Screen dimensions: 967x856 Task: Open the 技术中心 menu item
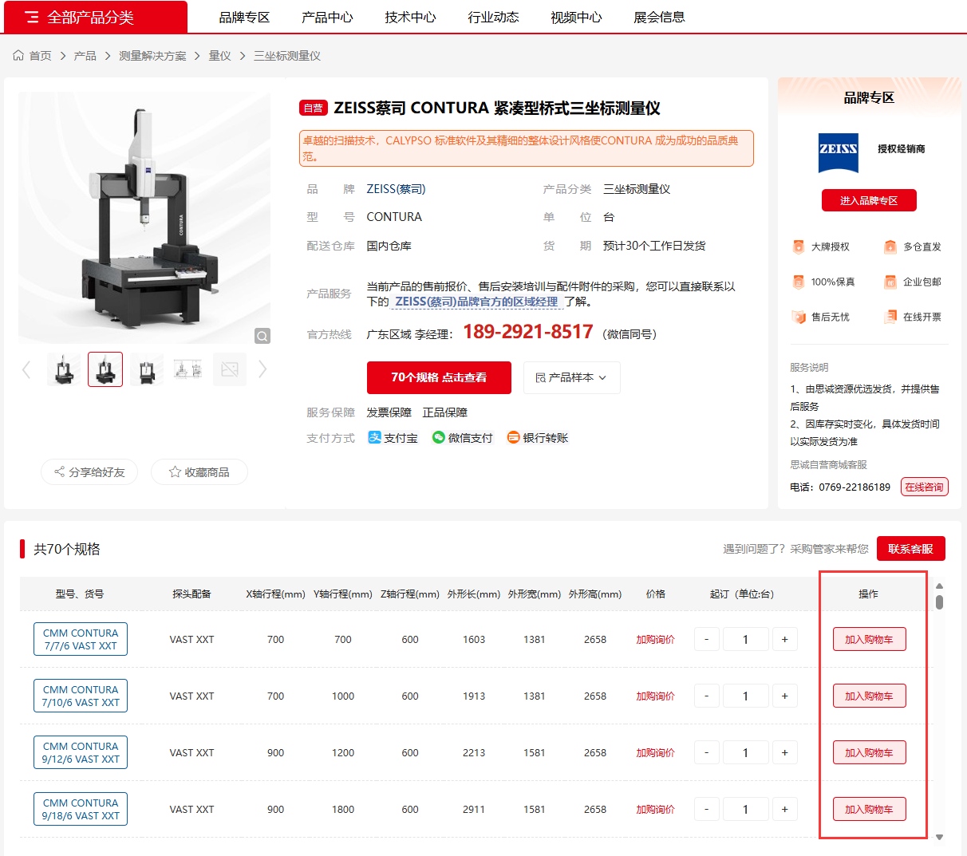tap(410, 17)
